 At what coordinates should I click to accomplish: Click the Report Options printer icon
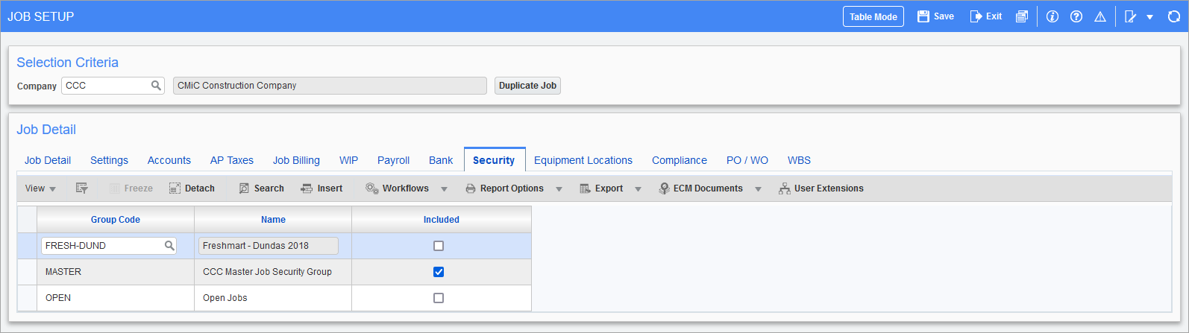click(471, 188)
